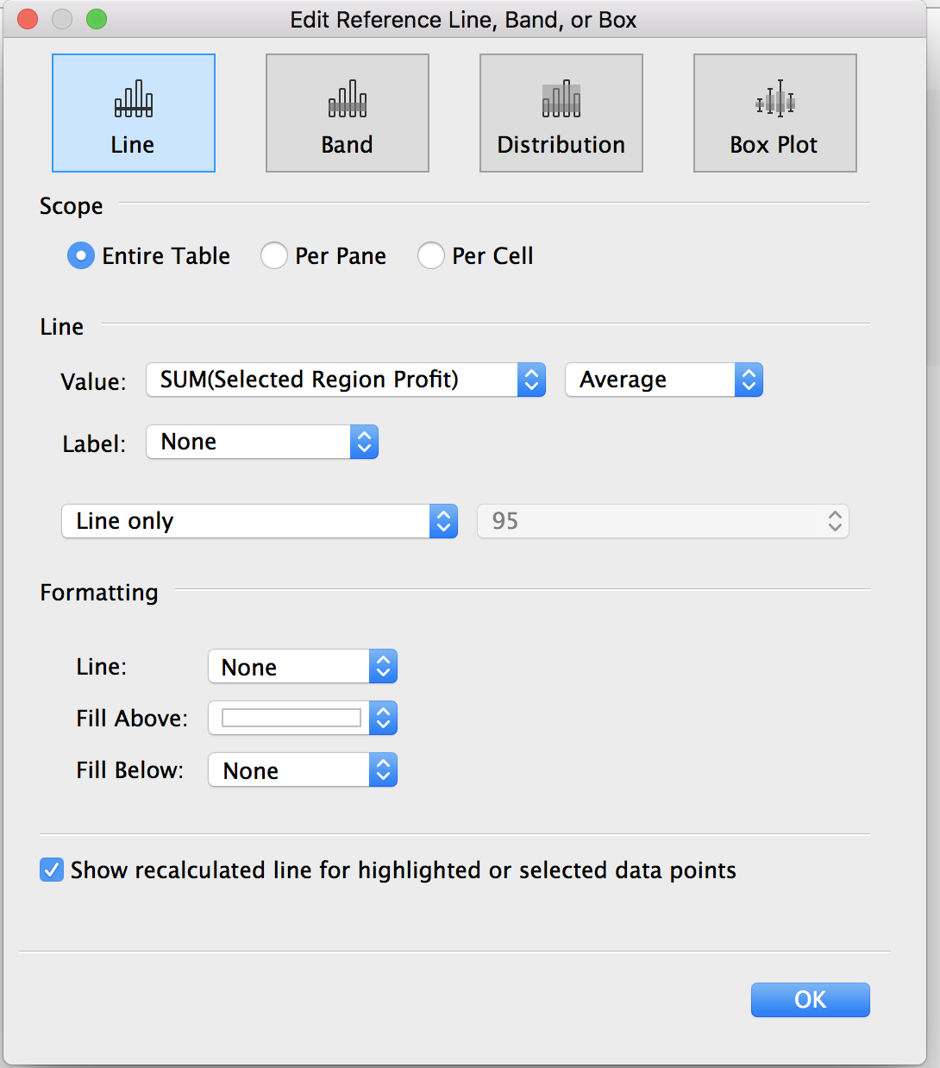Open the Fill Below None dropdown
Viewport: 940px width, 1068px height.
coord(303,770)
